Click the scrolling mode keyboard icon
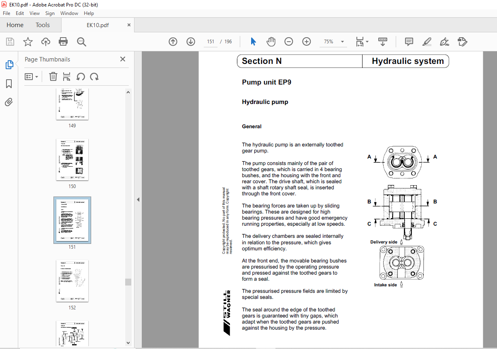This screenshot has height=349, width=497. [383, 42]
